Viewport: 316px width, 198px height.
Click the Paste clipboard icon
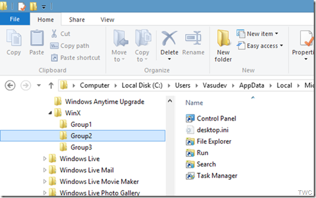[37, 38]
